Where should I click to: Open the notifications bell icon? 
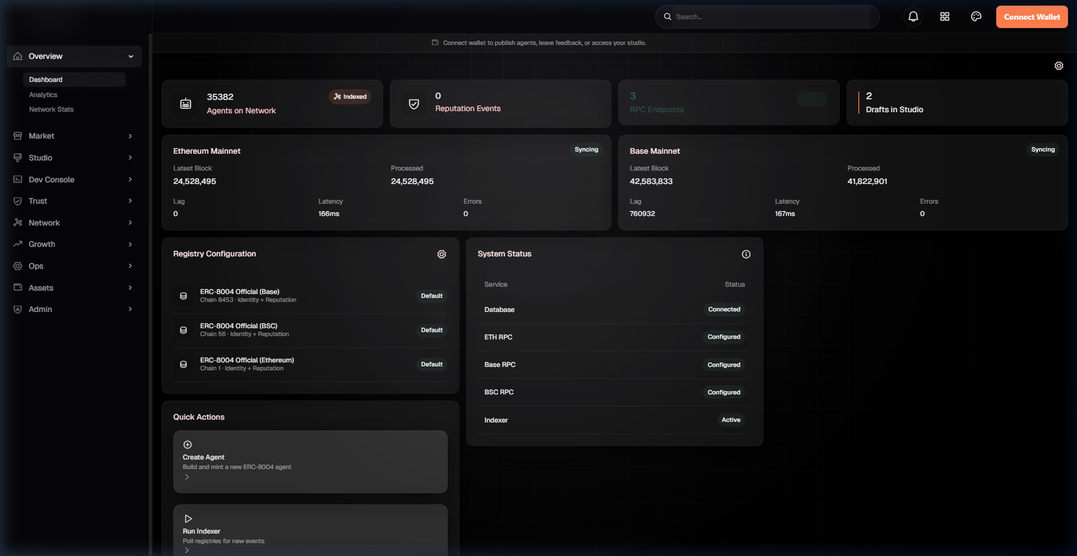[913, 16]
